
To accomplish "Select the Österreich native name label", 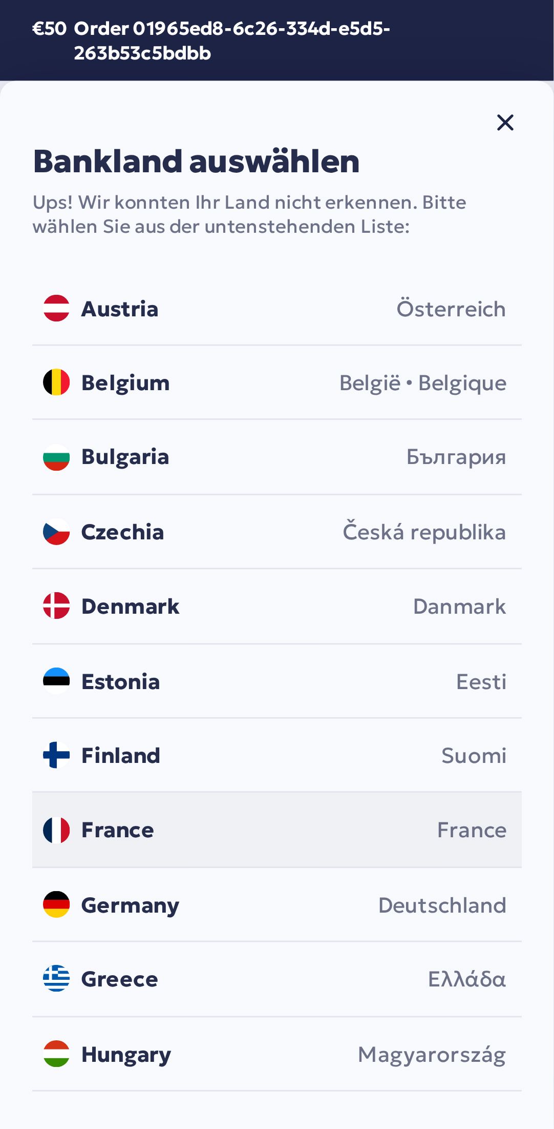I will coord(451,309).
